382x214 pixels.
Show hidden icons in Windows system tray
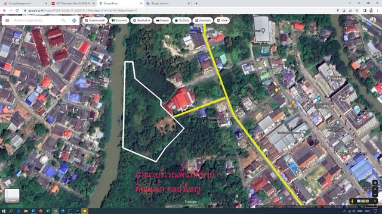pos(344,212)
